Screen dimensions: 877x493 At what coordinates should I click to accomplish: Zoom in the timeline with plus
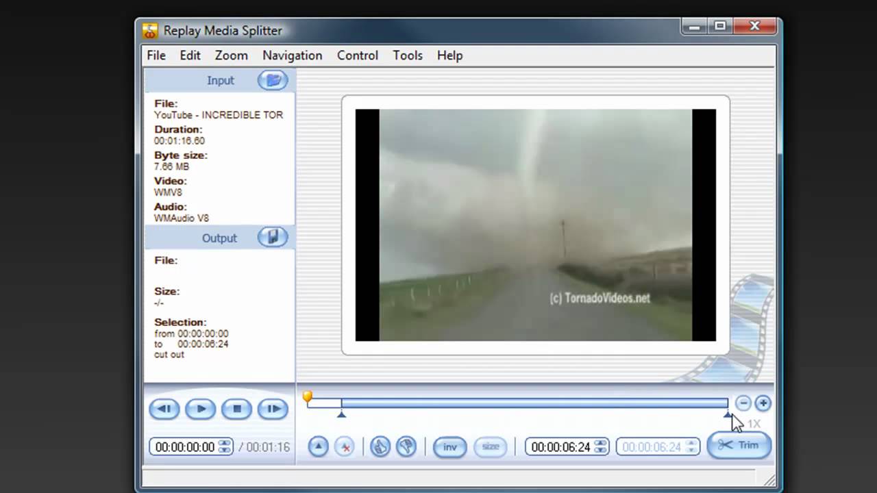(x=763, y=403)
